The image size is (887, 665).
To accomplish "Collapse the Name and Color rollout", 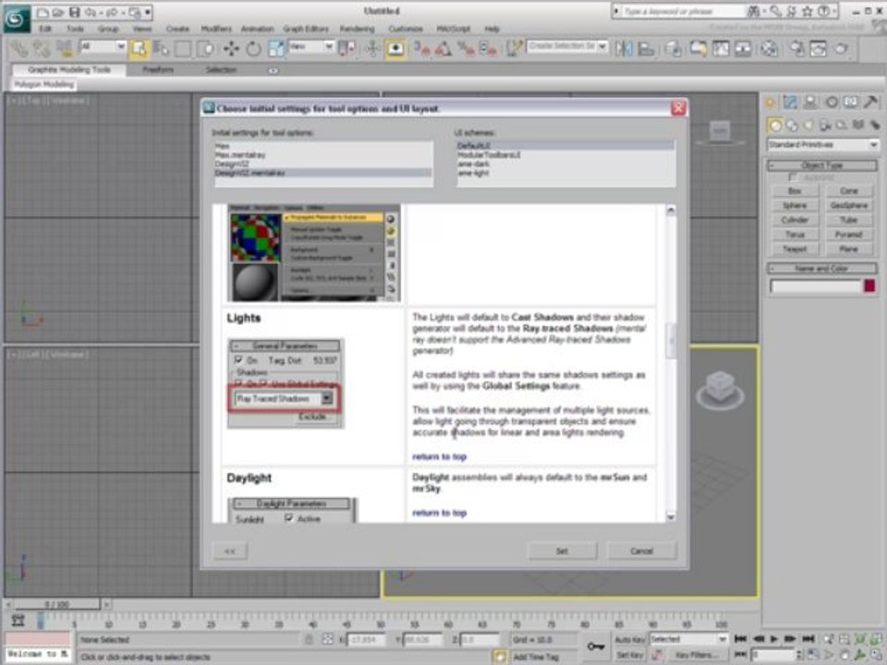I will pyautogui.click(x=822, y=268).
